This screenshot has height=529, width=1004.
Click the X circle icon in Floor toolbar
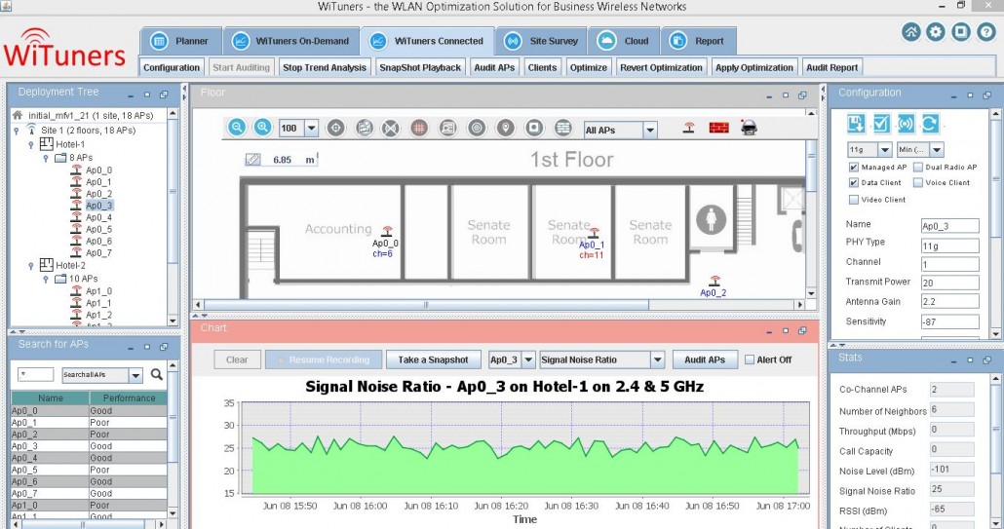390,128
